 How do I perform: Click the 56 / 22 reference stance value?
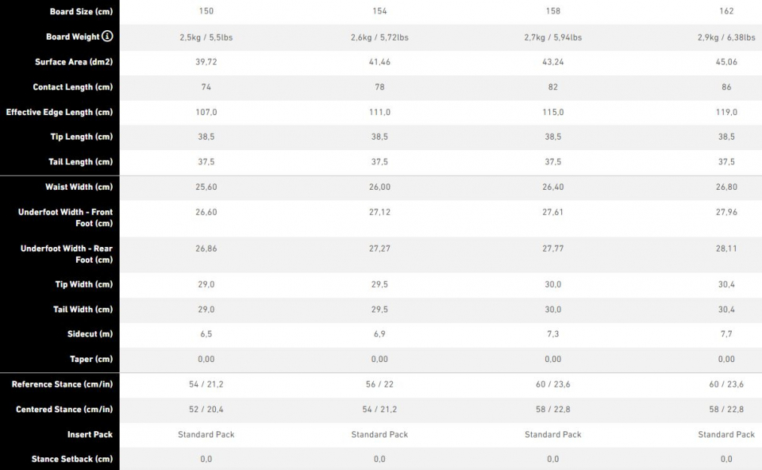click(x=379, y=384)
